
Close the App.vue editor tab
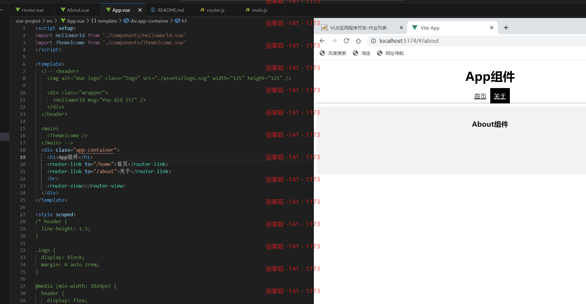coord(140,10)
